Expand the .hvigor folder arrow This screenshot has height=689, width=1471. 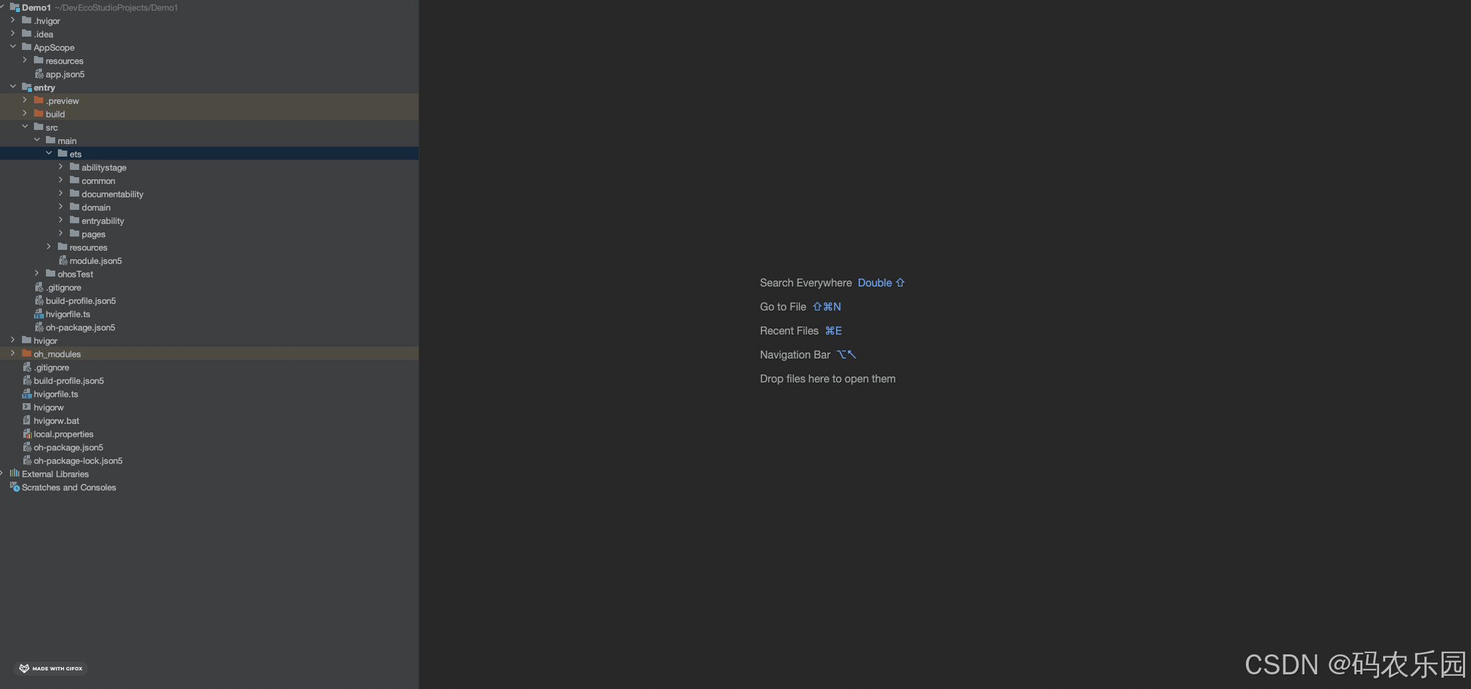tap(13, 21)
